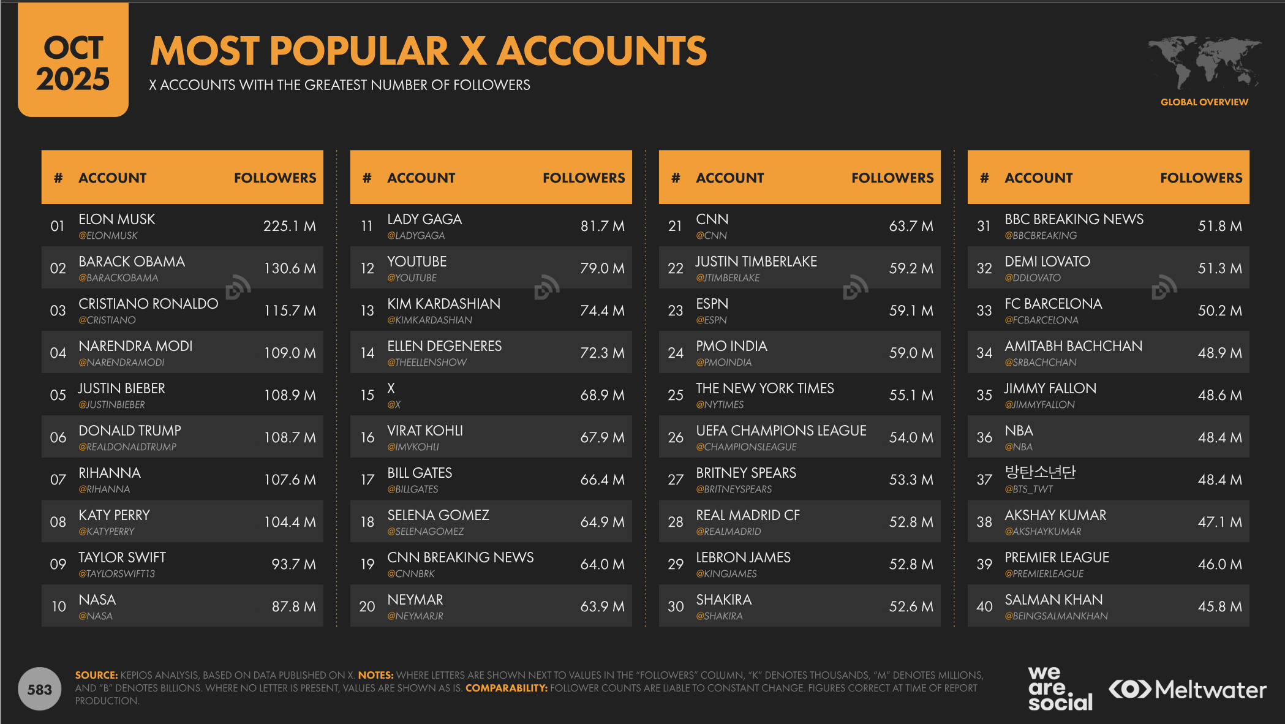Click the Most Popular X Accounts title
The width and height of the screenshot is (1285, 724).
(x=428, y=51)
